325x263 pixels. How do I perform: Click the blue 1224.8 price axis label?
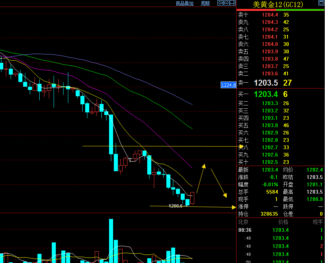228,85
